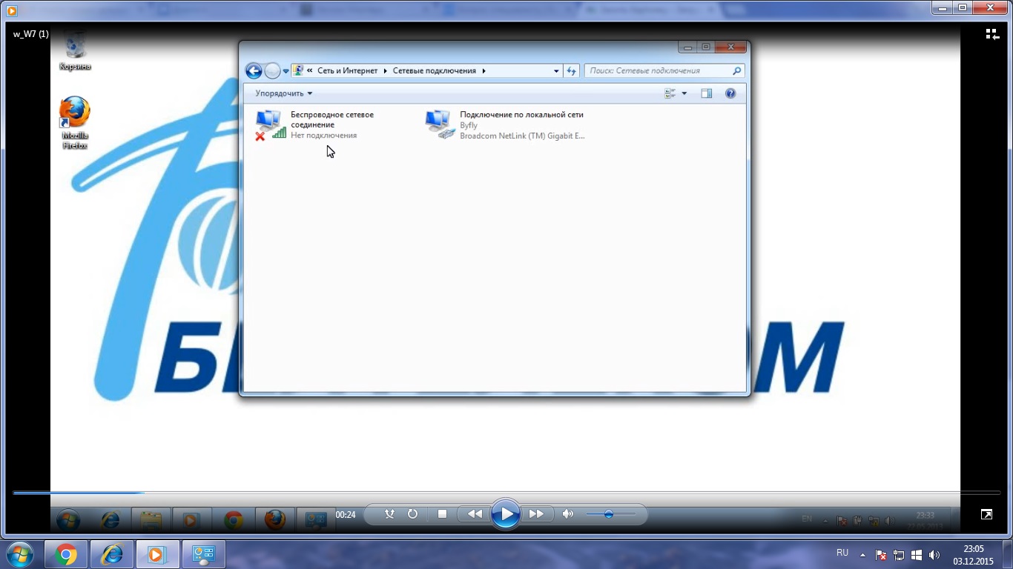Open the Windows Start menu orb
The width and height of the screenshot is (1013, 569).
(x=20, y=554)
